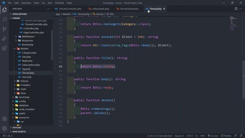Click the Go Live status bar button

213,136
